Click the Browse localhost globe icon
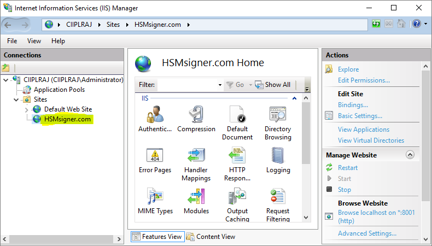This screenshot has width=432, height=246. click(x=329, y=216)
